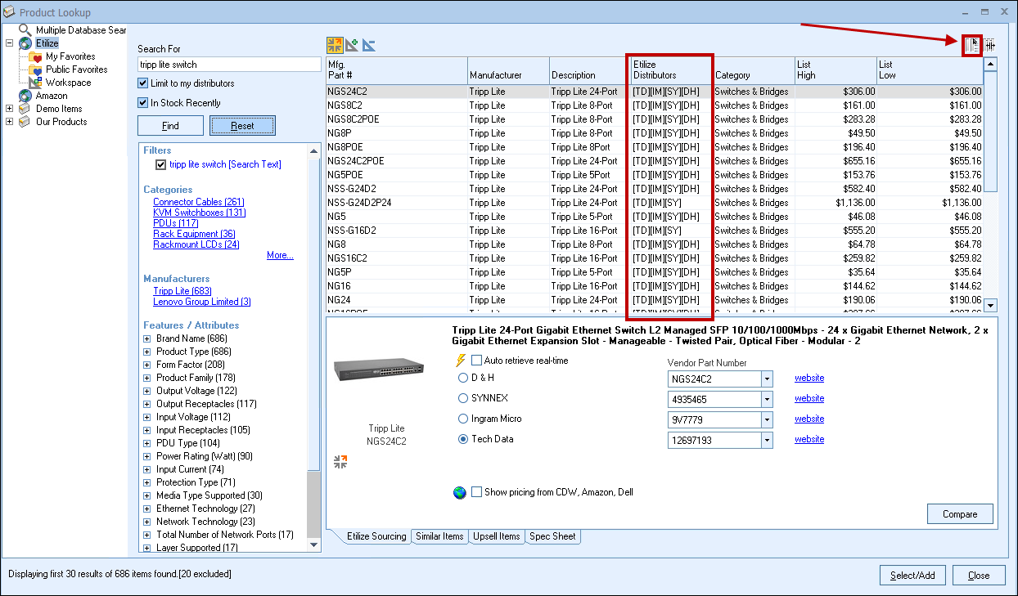Click the blue workspace triangle toolbar icon
This screenshot has height=596, width=1018.
coord(369,45)
